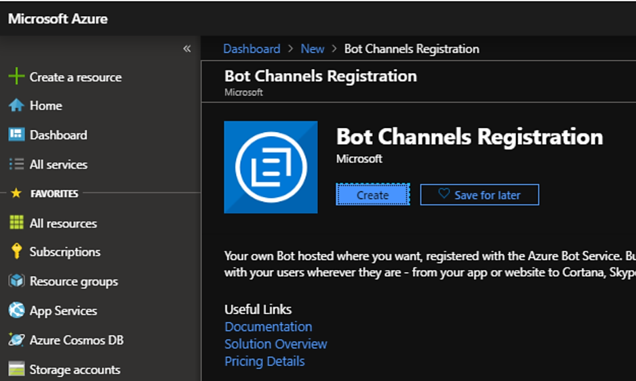Click the Resource groups cube icon
This screenshot has width=636, height=381.
coord(16,281)
